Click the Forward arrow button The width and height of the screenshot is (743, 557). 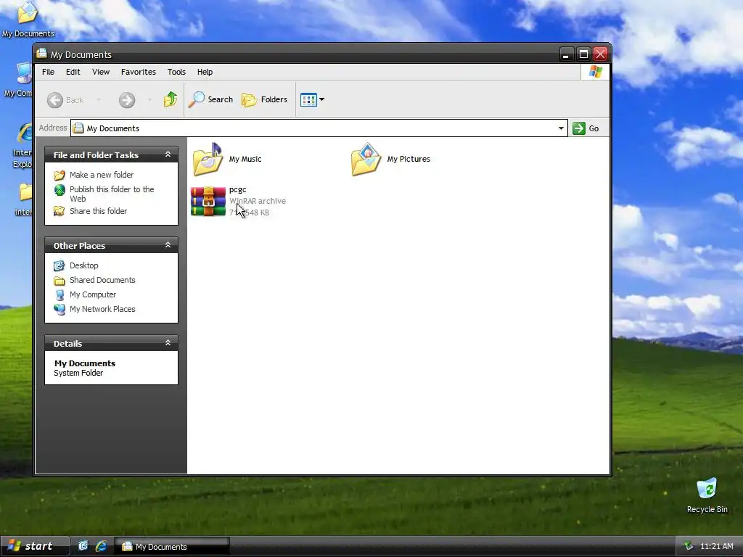pos(127,100)
